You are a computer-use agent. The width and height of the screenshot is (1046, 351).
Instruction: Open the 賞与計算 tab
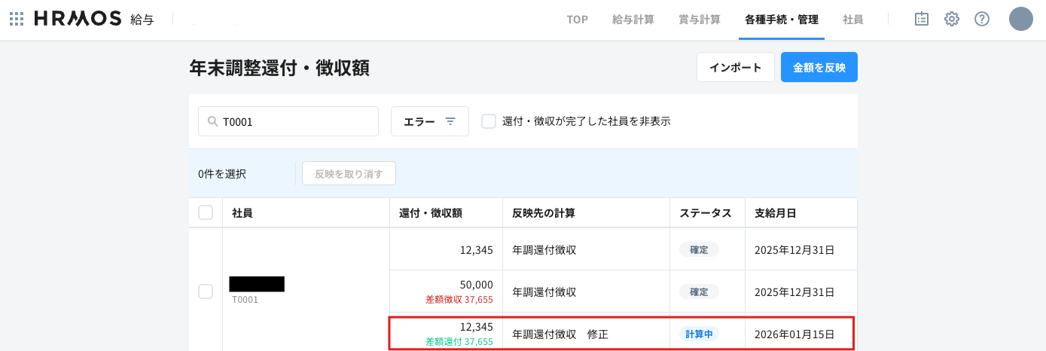[x=700, y=20]
